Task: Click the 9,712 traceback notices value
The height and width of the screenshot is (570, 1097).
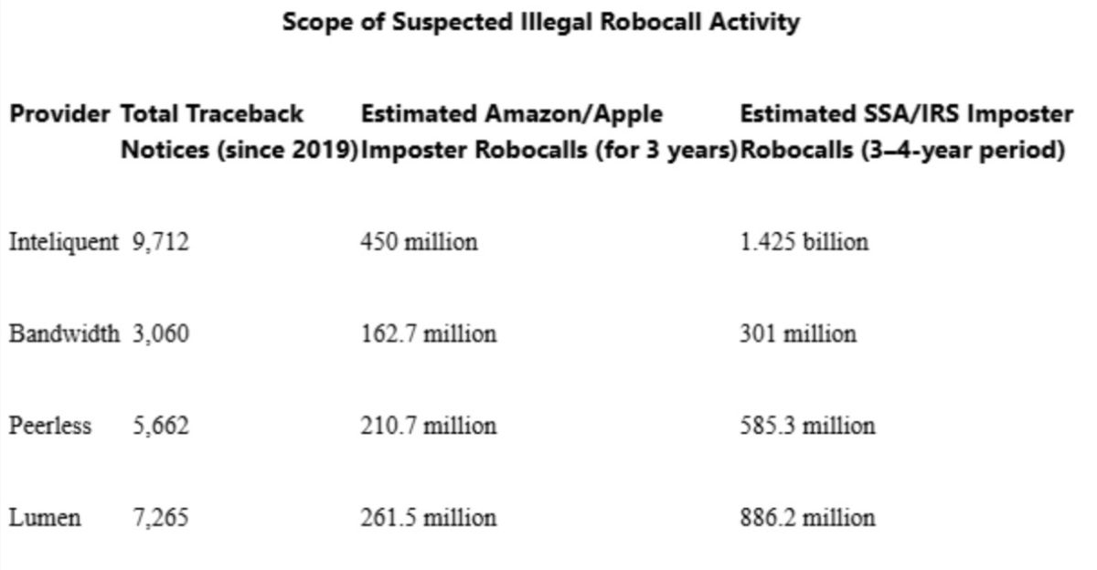Action: click(161, 242)
